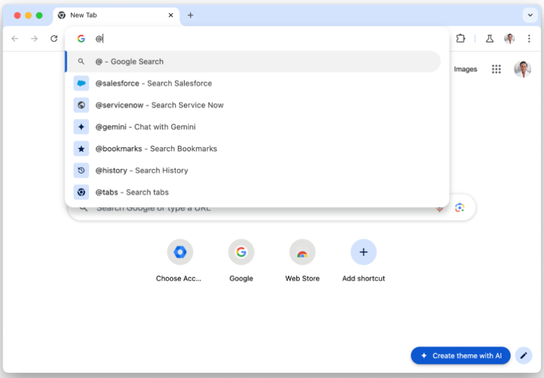Image resolution: width=544 pixels, height=378 pixels.
Task: Click into the omnibox address field
Action: coord(257,39)
